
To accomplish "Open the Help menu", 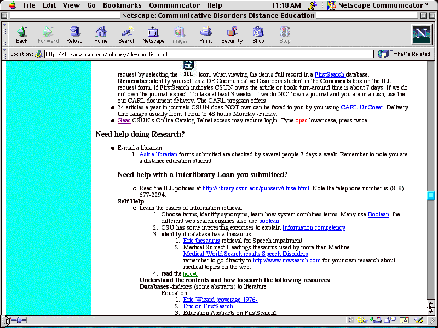I will pyautogui.click(x=215, y=5).
